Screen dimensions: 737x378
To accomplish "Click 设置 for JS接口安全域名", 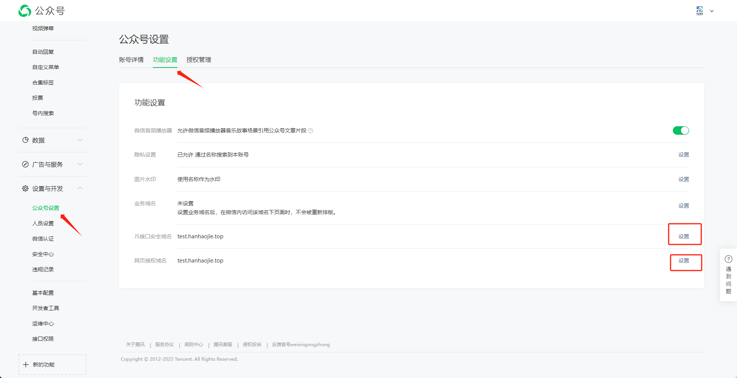I will pyautogui.click(x=684, y=236).
